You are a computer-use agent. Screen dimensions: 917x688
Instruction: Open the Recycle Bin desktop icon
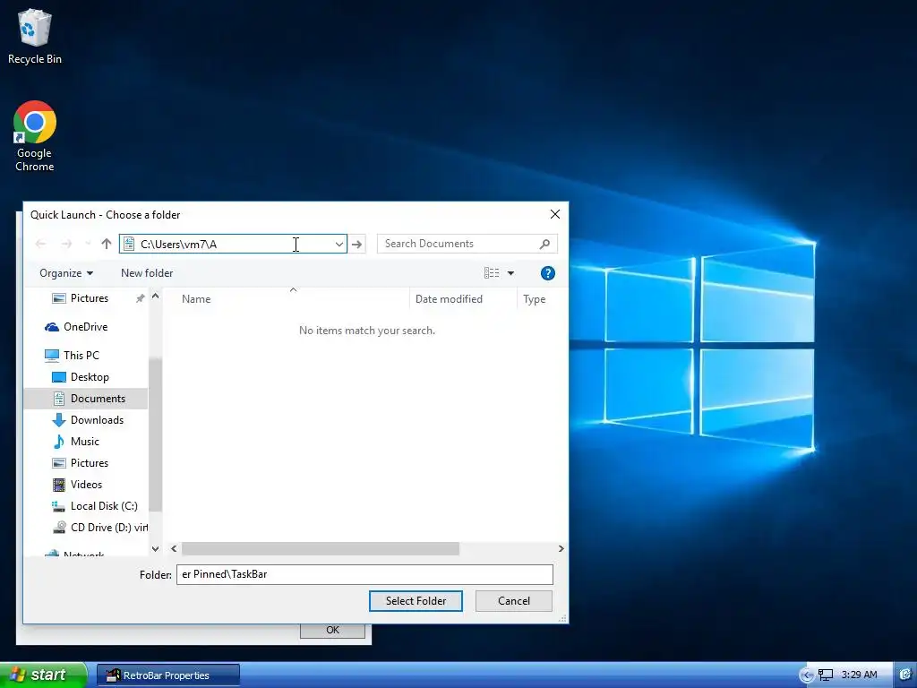coord(35,36)
